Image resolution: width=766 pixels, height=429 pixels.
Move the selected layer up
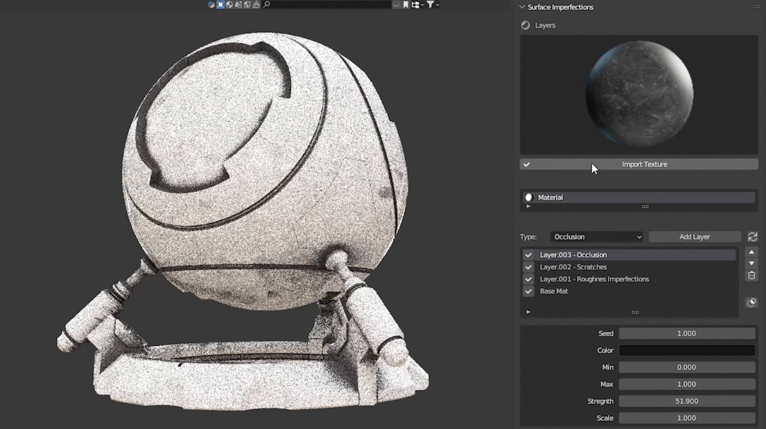(x=752, y=252)
